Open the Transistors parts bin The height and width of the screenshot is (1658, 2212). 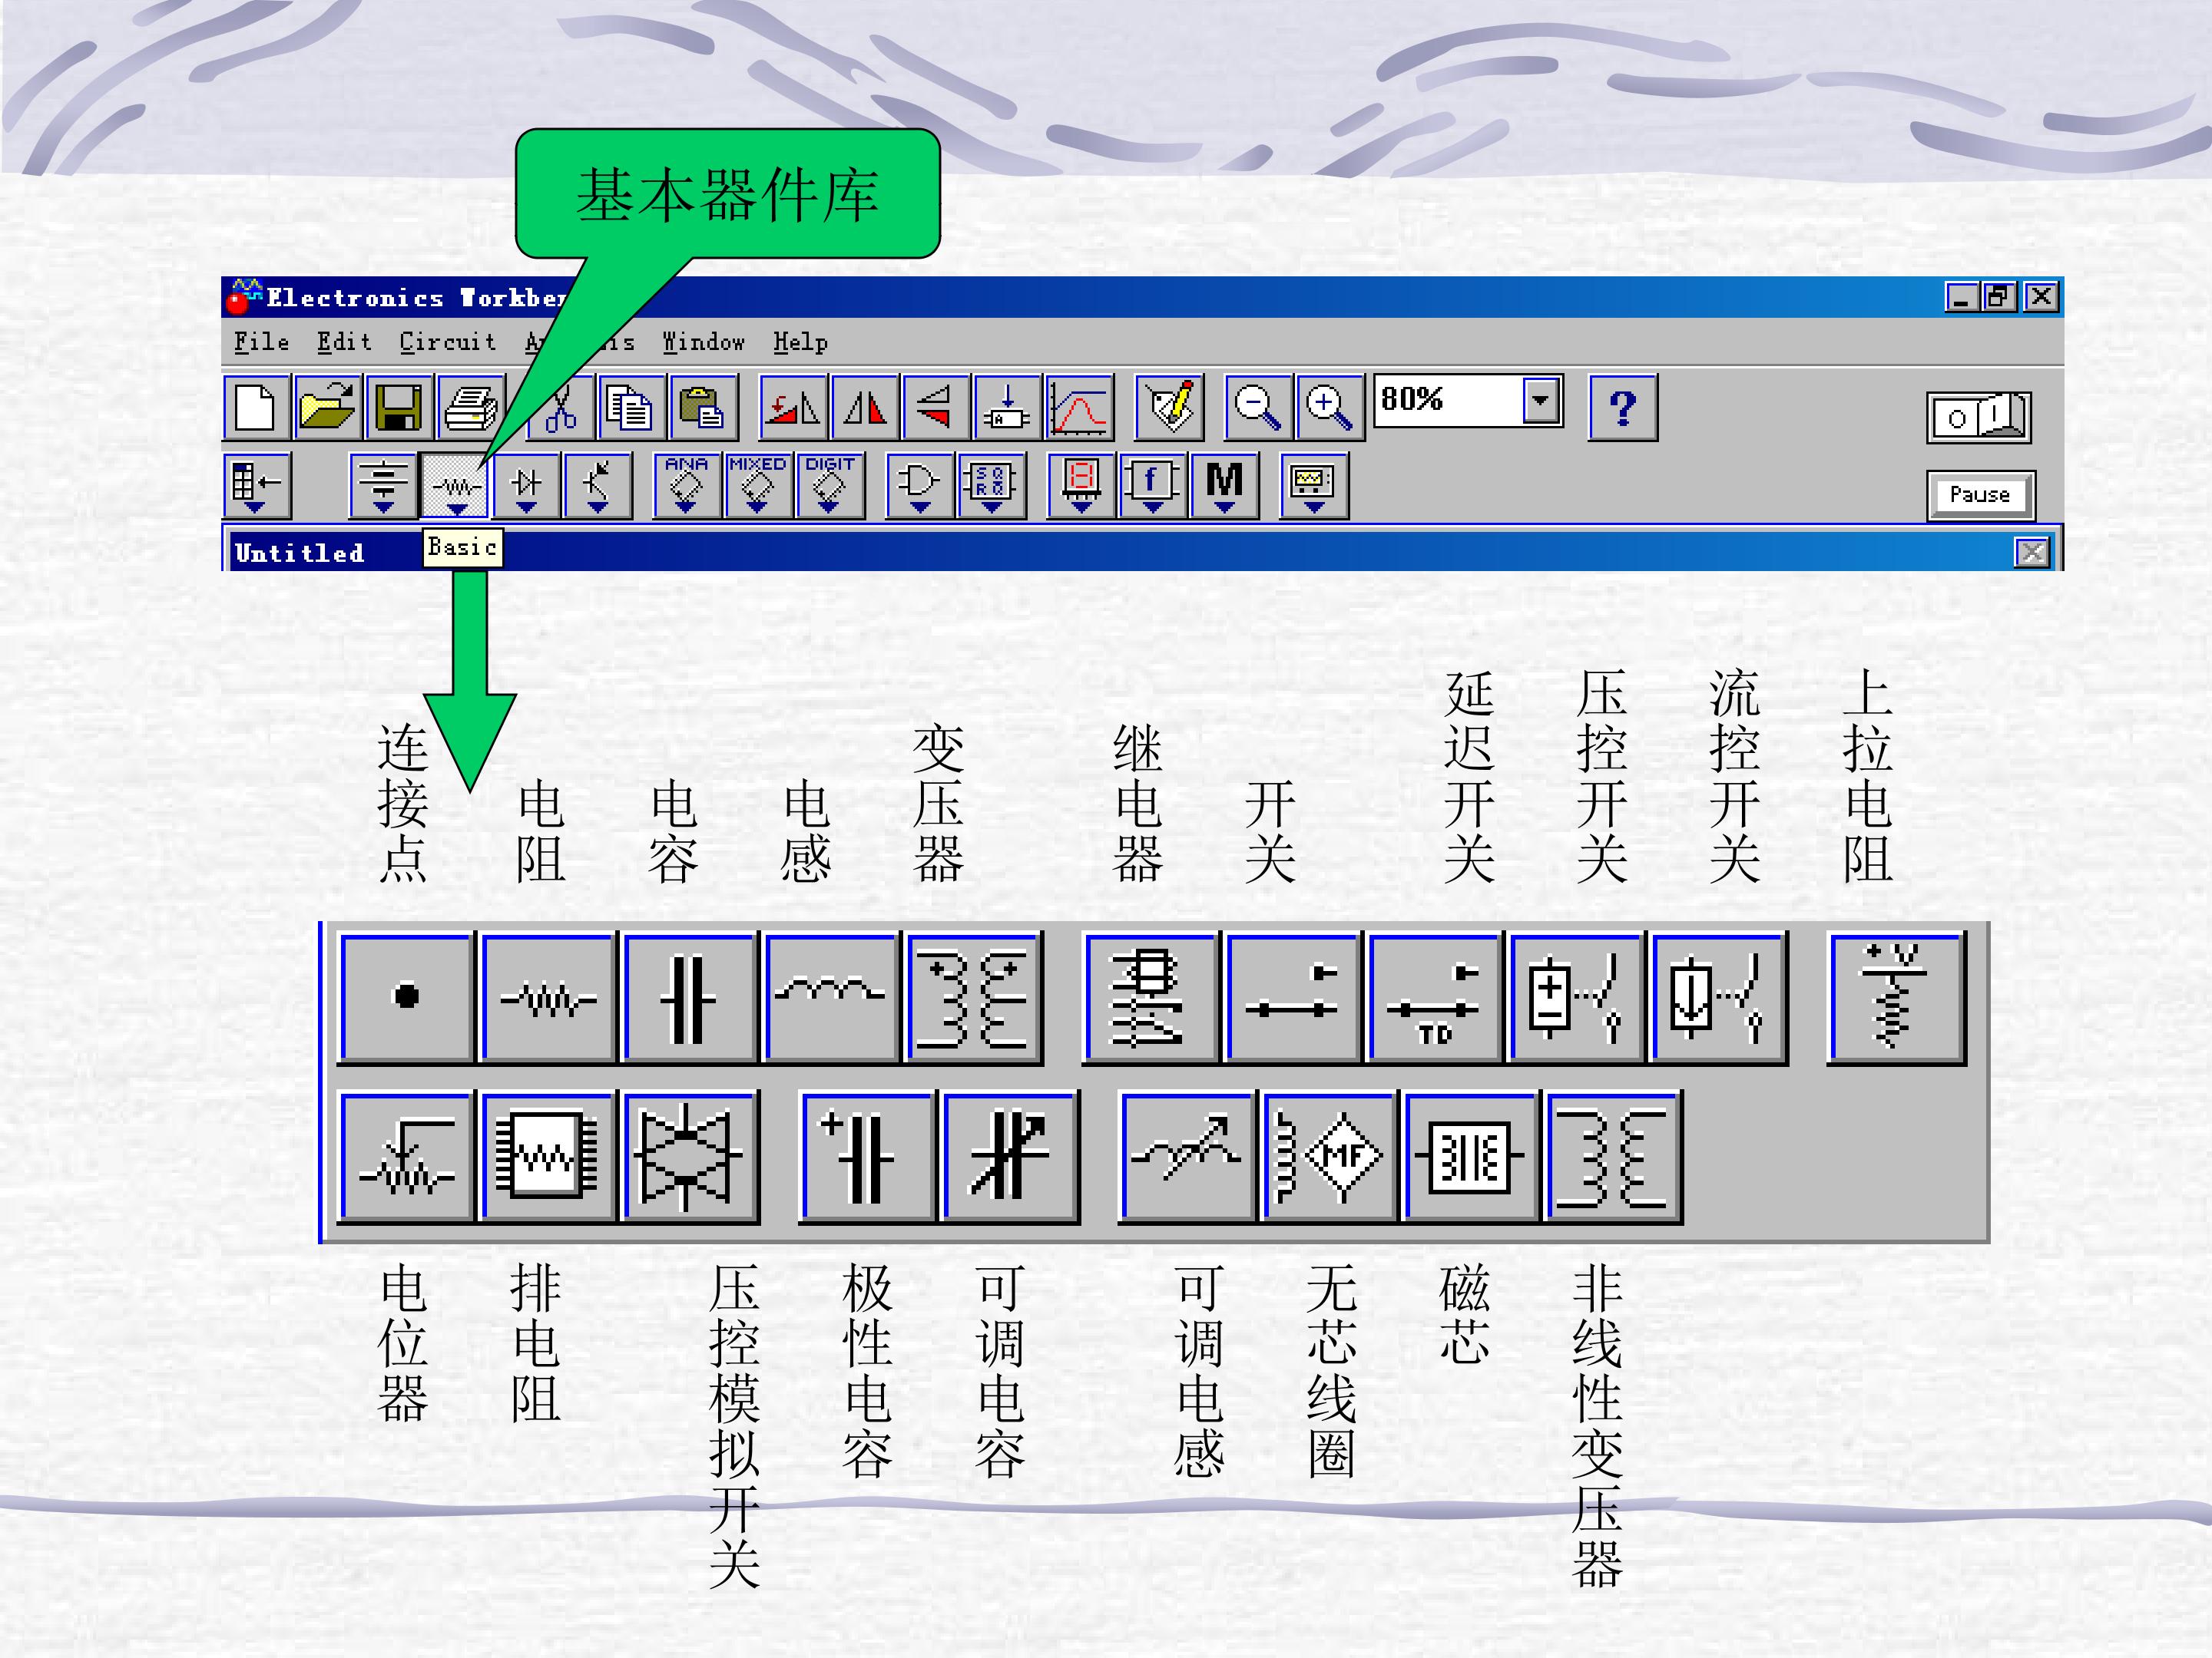[598, 486]
